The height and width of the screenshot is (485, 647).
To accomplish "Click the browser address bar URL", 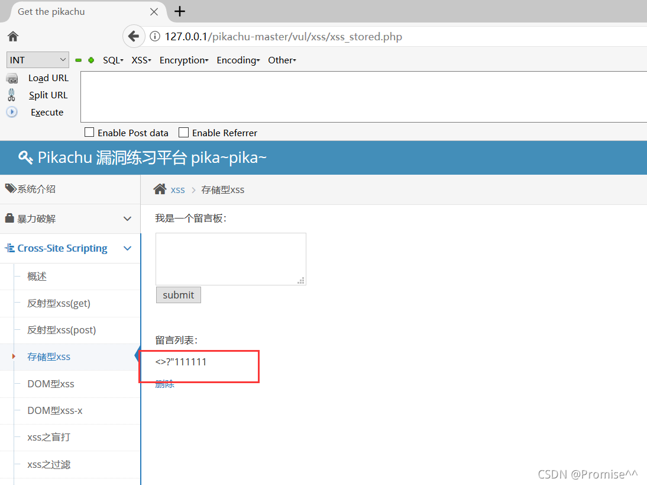I will pos(283,36).
